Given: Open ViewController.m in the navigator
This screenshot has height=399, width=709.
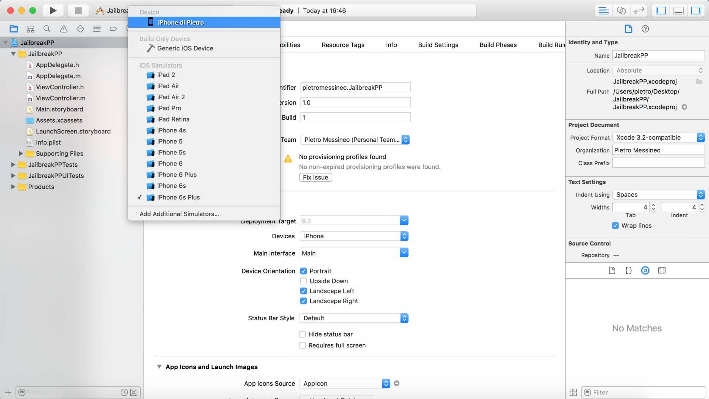Looking at the screenshot, I should [60, 98].
